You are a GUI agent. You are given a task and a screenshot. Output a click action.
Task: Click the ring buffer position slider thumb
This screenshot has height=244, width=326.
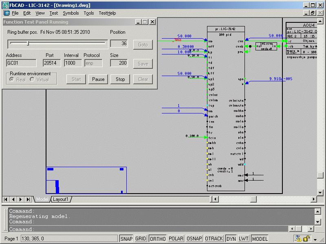pyautogui.click(x=28, y=43)
